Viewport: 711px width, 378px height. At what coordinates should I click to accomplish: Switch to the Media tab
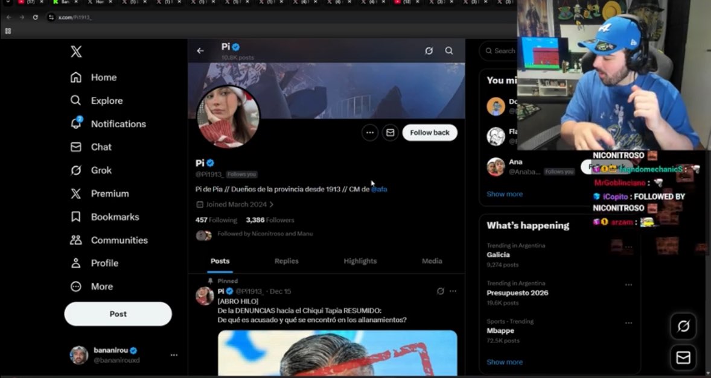pyautogui.click(x=432, y=261)
